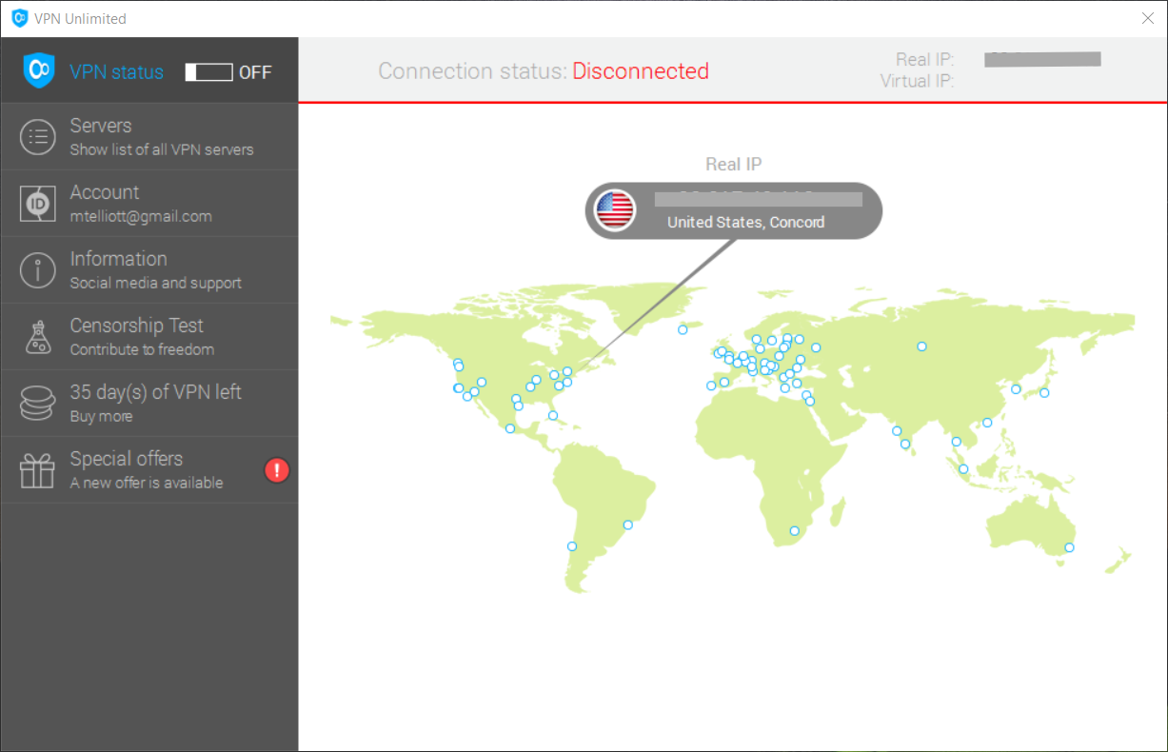Image resolution: width=1168 pixels, height=752 pixels.
Task: Toggle the OFF switch in the header
Action: coord(210,71)
